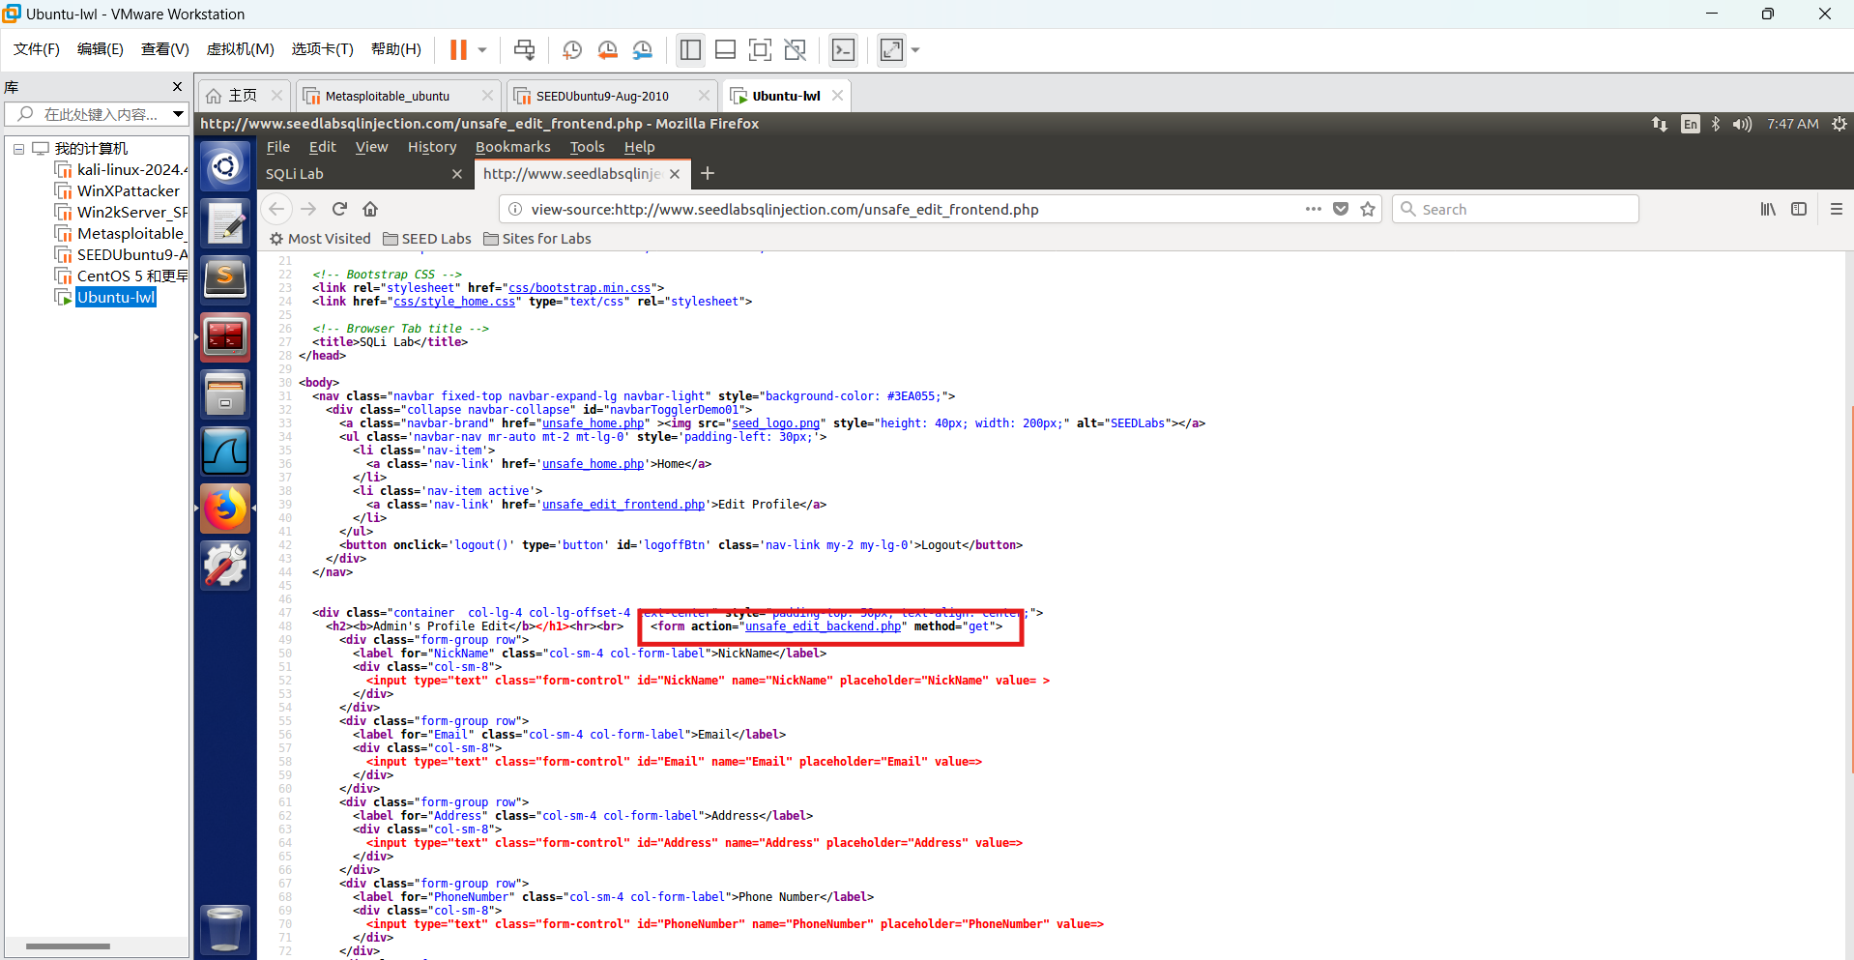Open the power options dropdown next to pause
This screenshot has width=1854, height=960.
481,49
